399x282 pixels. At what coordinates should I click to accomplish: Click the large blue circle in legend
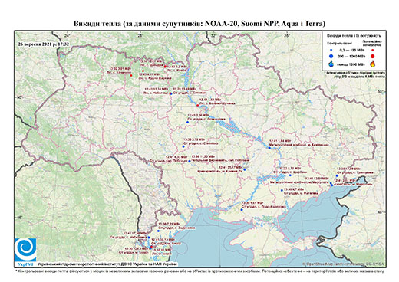click(331, 56)
